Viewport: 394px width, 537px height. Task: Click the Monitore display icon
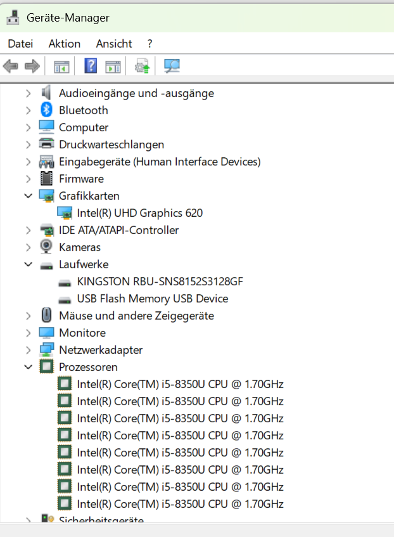point(46,333)
